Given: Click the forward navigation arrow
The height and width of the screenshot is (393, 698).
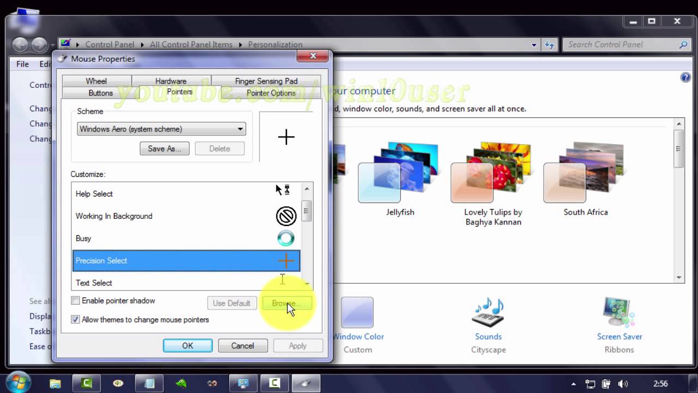Looking at the screenshot, I should click(x=39, y=45).
